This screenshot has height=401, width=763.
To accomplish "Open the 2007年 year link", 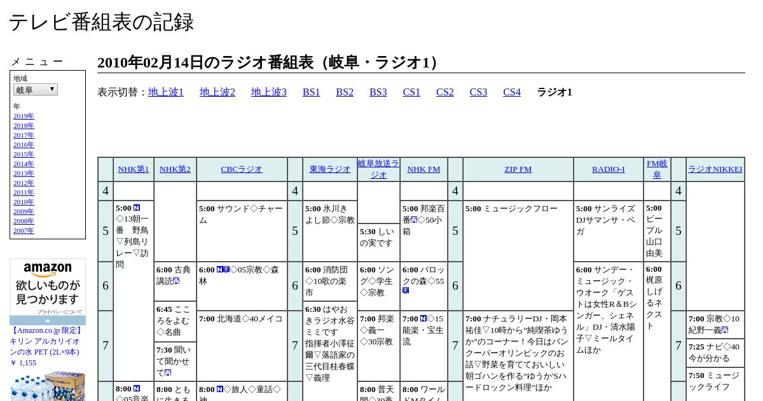I will coord(24,231).
